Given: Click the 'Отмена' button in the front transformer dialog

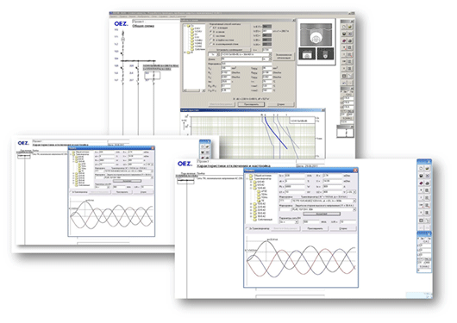Looking at the screenshot, I should [x=343, y=228].
